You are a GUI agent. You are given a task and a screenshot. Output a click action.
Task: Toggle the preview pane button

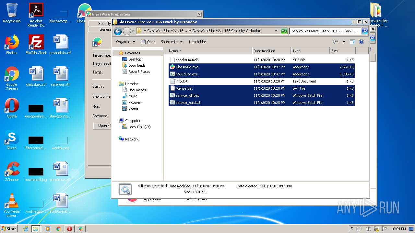tap(352, 42)
